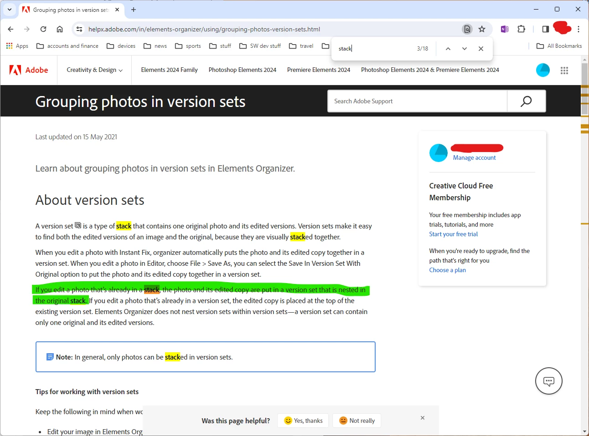This screenshot has width=589, height=436.
Task: View site information icon in address bar
Action: click(x=79, y=29)
